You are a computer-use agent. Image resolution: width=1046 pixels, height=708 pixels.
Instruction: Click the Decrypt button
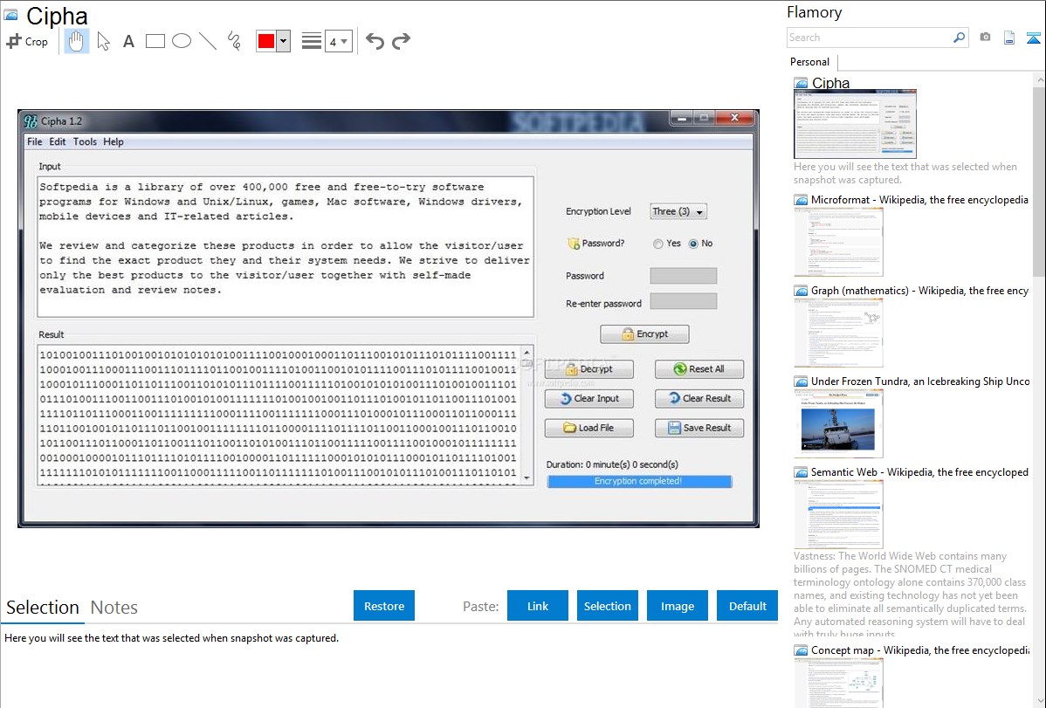tap(589, 369)
